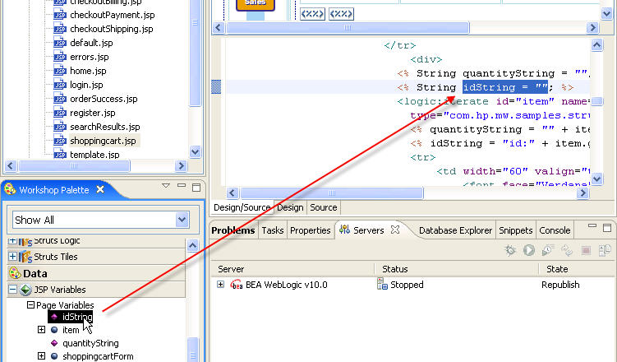Screen dimensions: 617x362
Task: Select home.jsp file
Action: point(88,71)
